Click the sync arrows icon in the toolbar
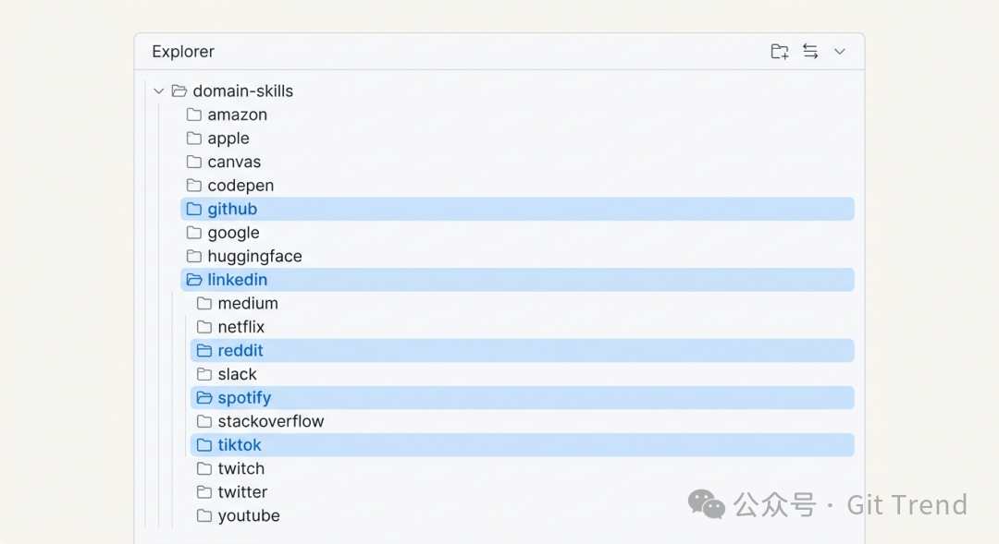 coord(809,52)
